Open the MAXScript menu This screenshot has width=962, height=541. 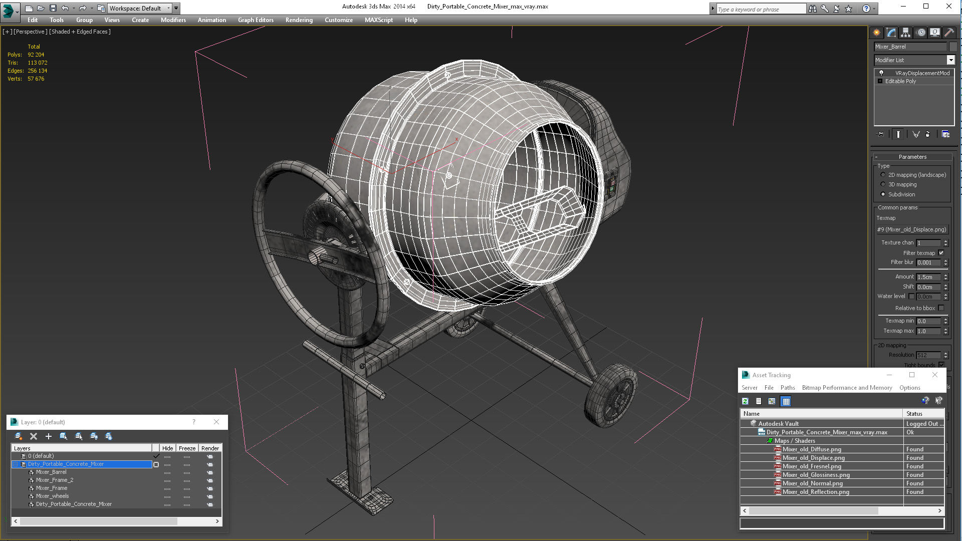pos(378,20)
